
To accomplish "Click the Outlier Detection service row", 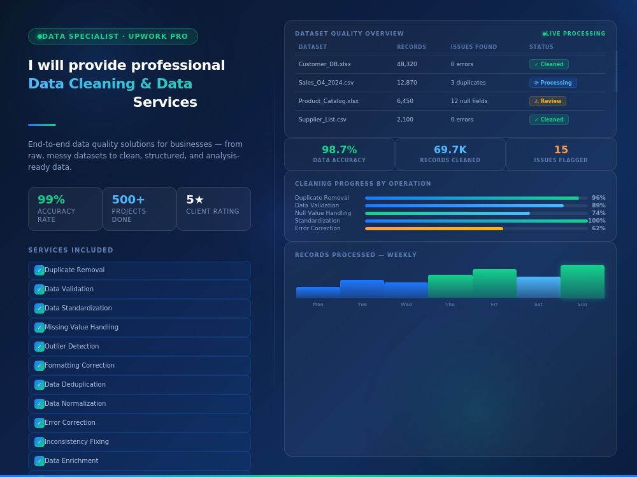I will click(140, 347).
